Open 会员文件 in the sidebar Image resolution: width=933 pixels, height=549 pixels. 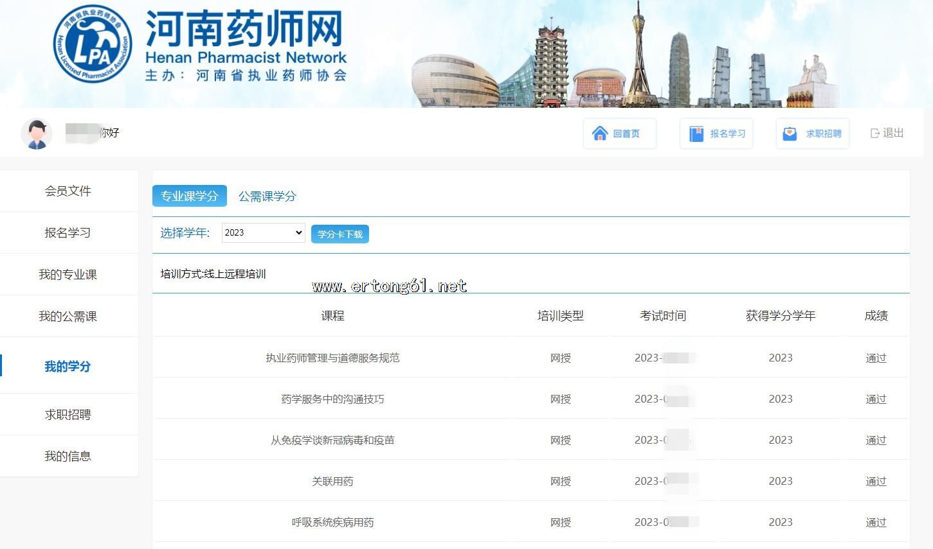tap(68, 191)
